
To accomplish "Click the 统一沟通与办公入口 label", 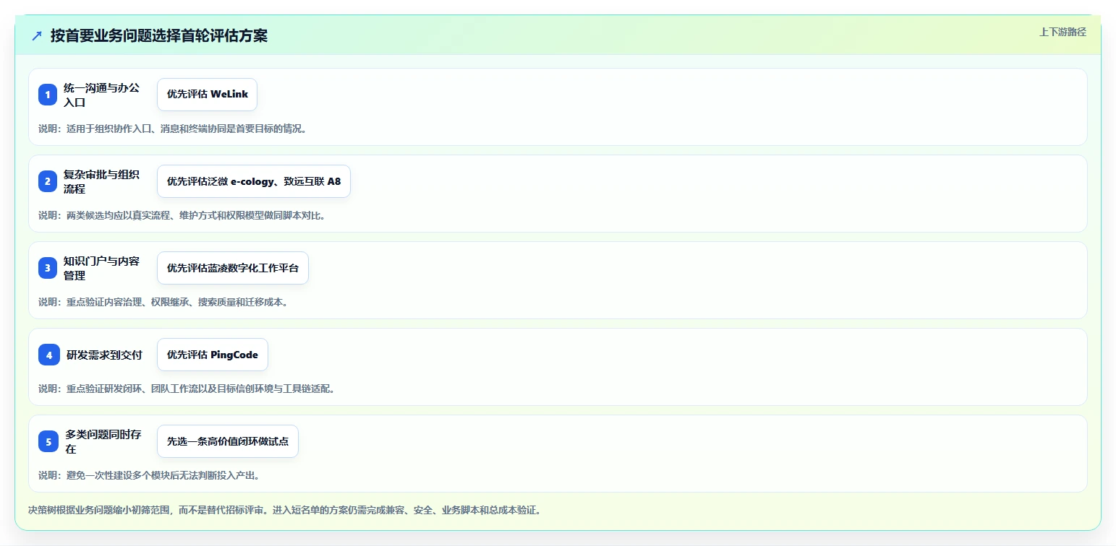I will point(102,95).
